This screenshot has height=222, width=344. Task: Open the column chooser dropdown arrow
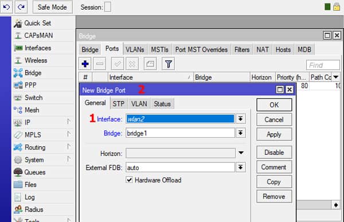(x=335, y=77)
